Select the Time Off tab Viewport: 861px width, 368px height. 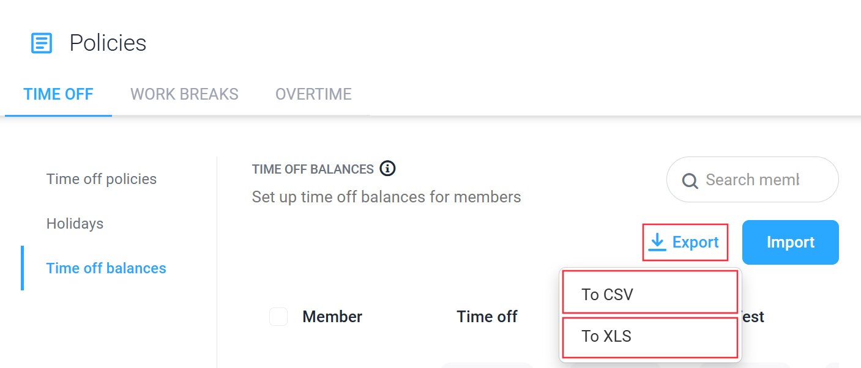58,94
